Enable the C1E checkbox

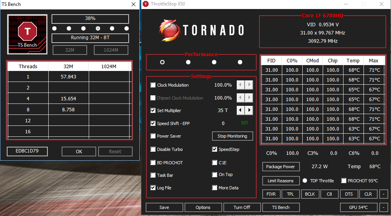pyautogui.click(x=214, y=163)
